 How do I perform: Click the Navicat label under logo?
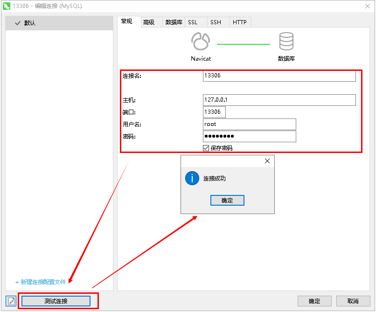coord(201,59)
